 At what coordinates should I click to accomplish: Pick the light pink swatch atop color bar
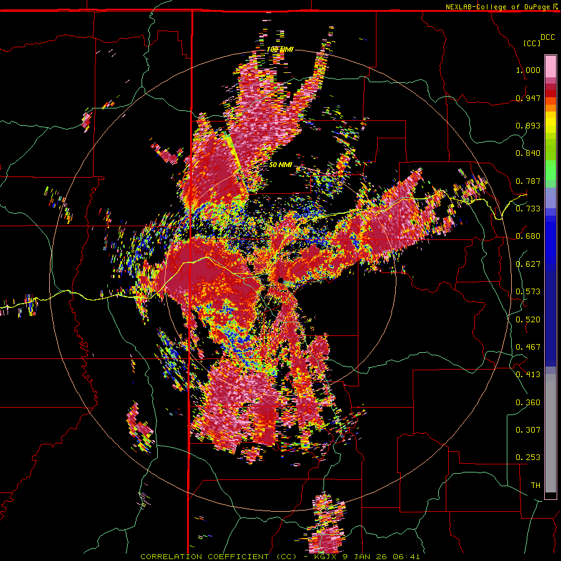pyautogui.click(x=550, y=66)
